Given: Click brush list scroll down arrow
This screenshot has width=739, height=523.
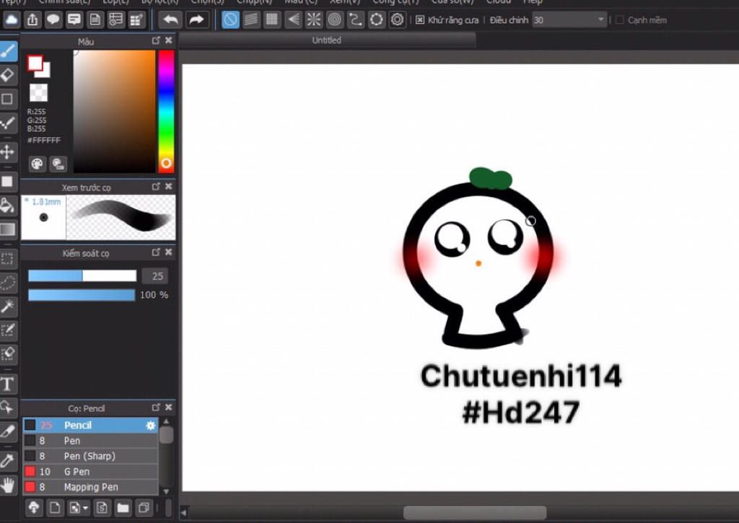Looking at the screenshot, I should pos(166,491).
